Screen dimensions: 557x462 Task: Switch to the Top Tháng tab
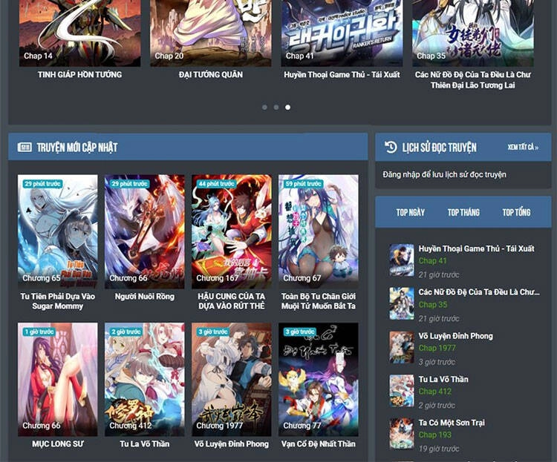(x=463, y=213)
